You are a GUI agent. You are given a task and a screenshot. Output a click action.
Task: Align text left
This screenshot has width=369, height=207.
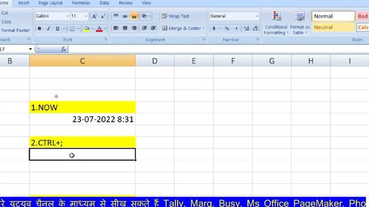(116, 28)
